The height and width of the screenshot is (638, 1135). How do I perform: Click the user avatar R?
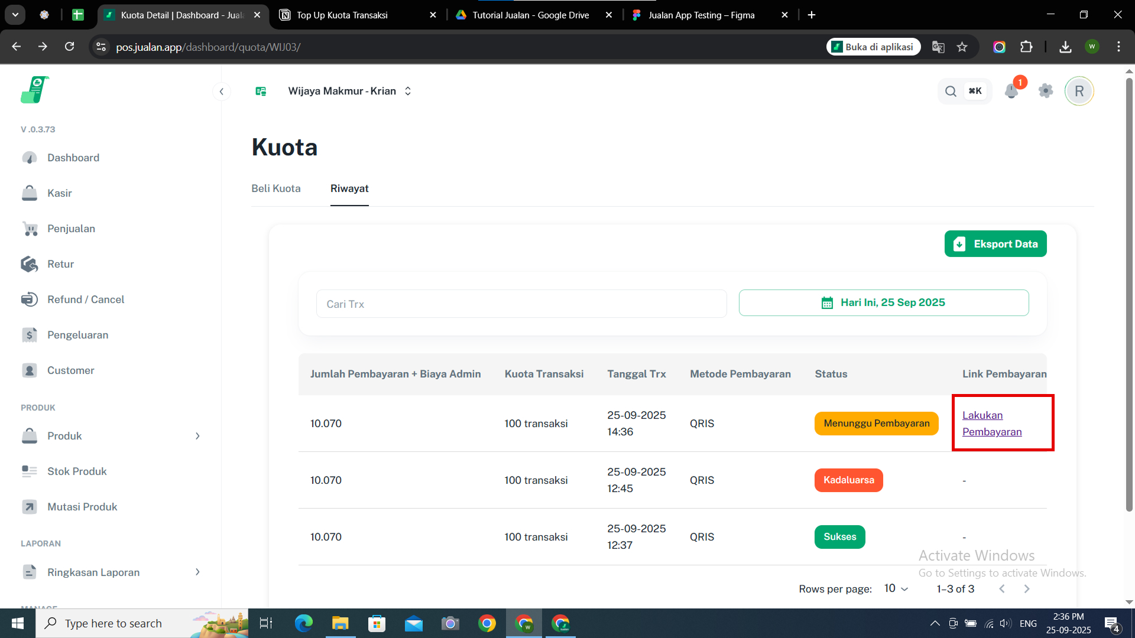(x=1079, y=91)
